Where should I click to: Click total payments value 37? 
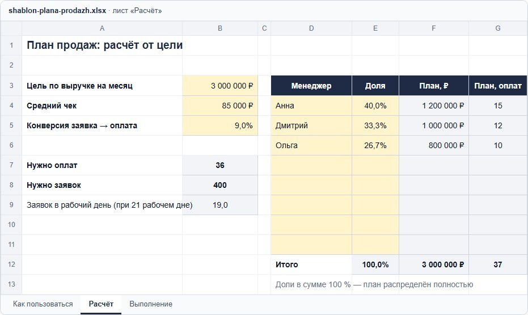point(498,264)
